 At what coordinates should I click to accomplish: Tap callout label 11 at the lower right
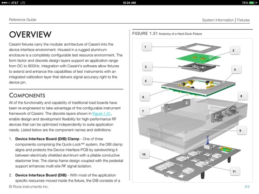click(235, 171)
